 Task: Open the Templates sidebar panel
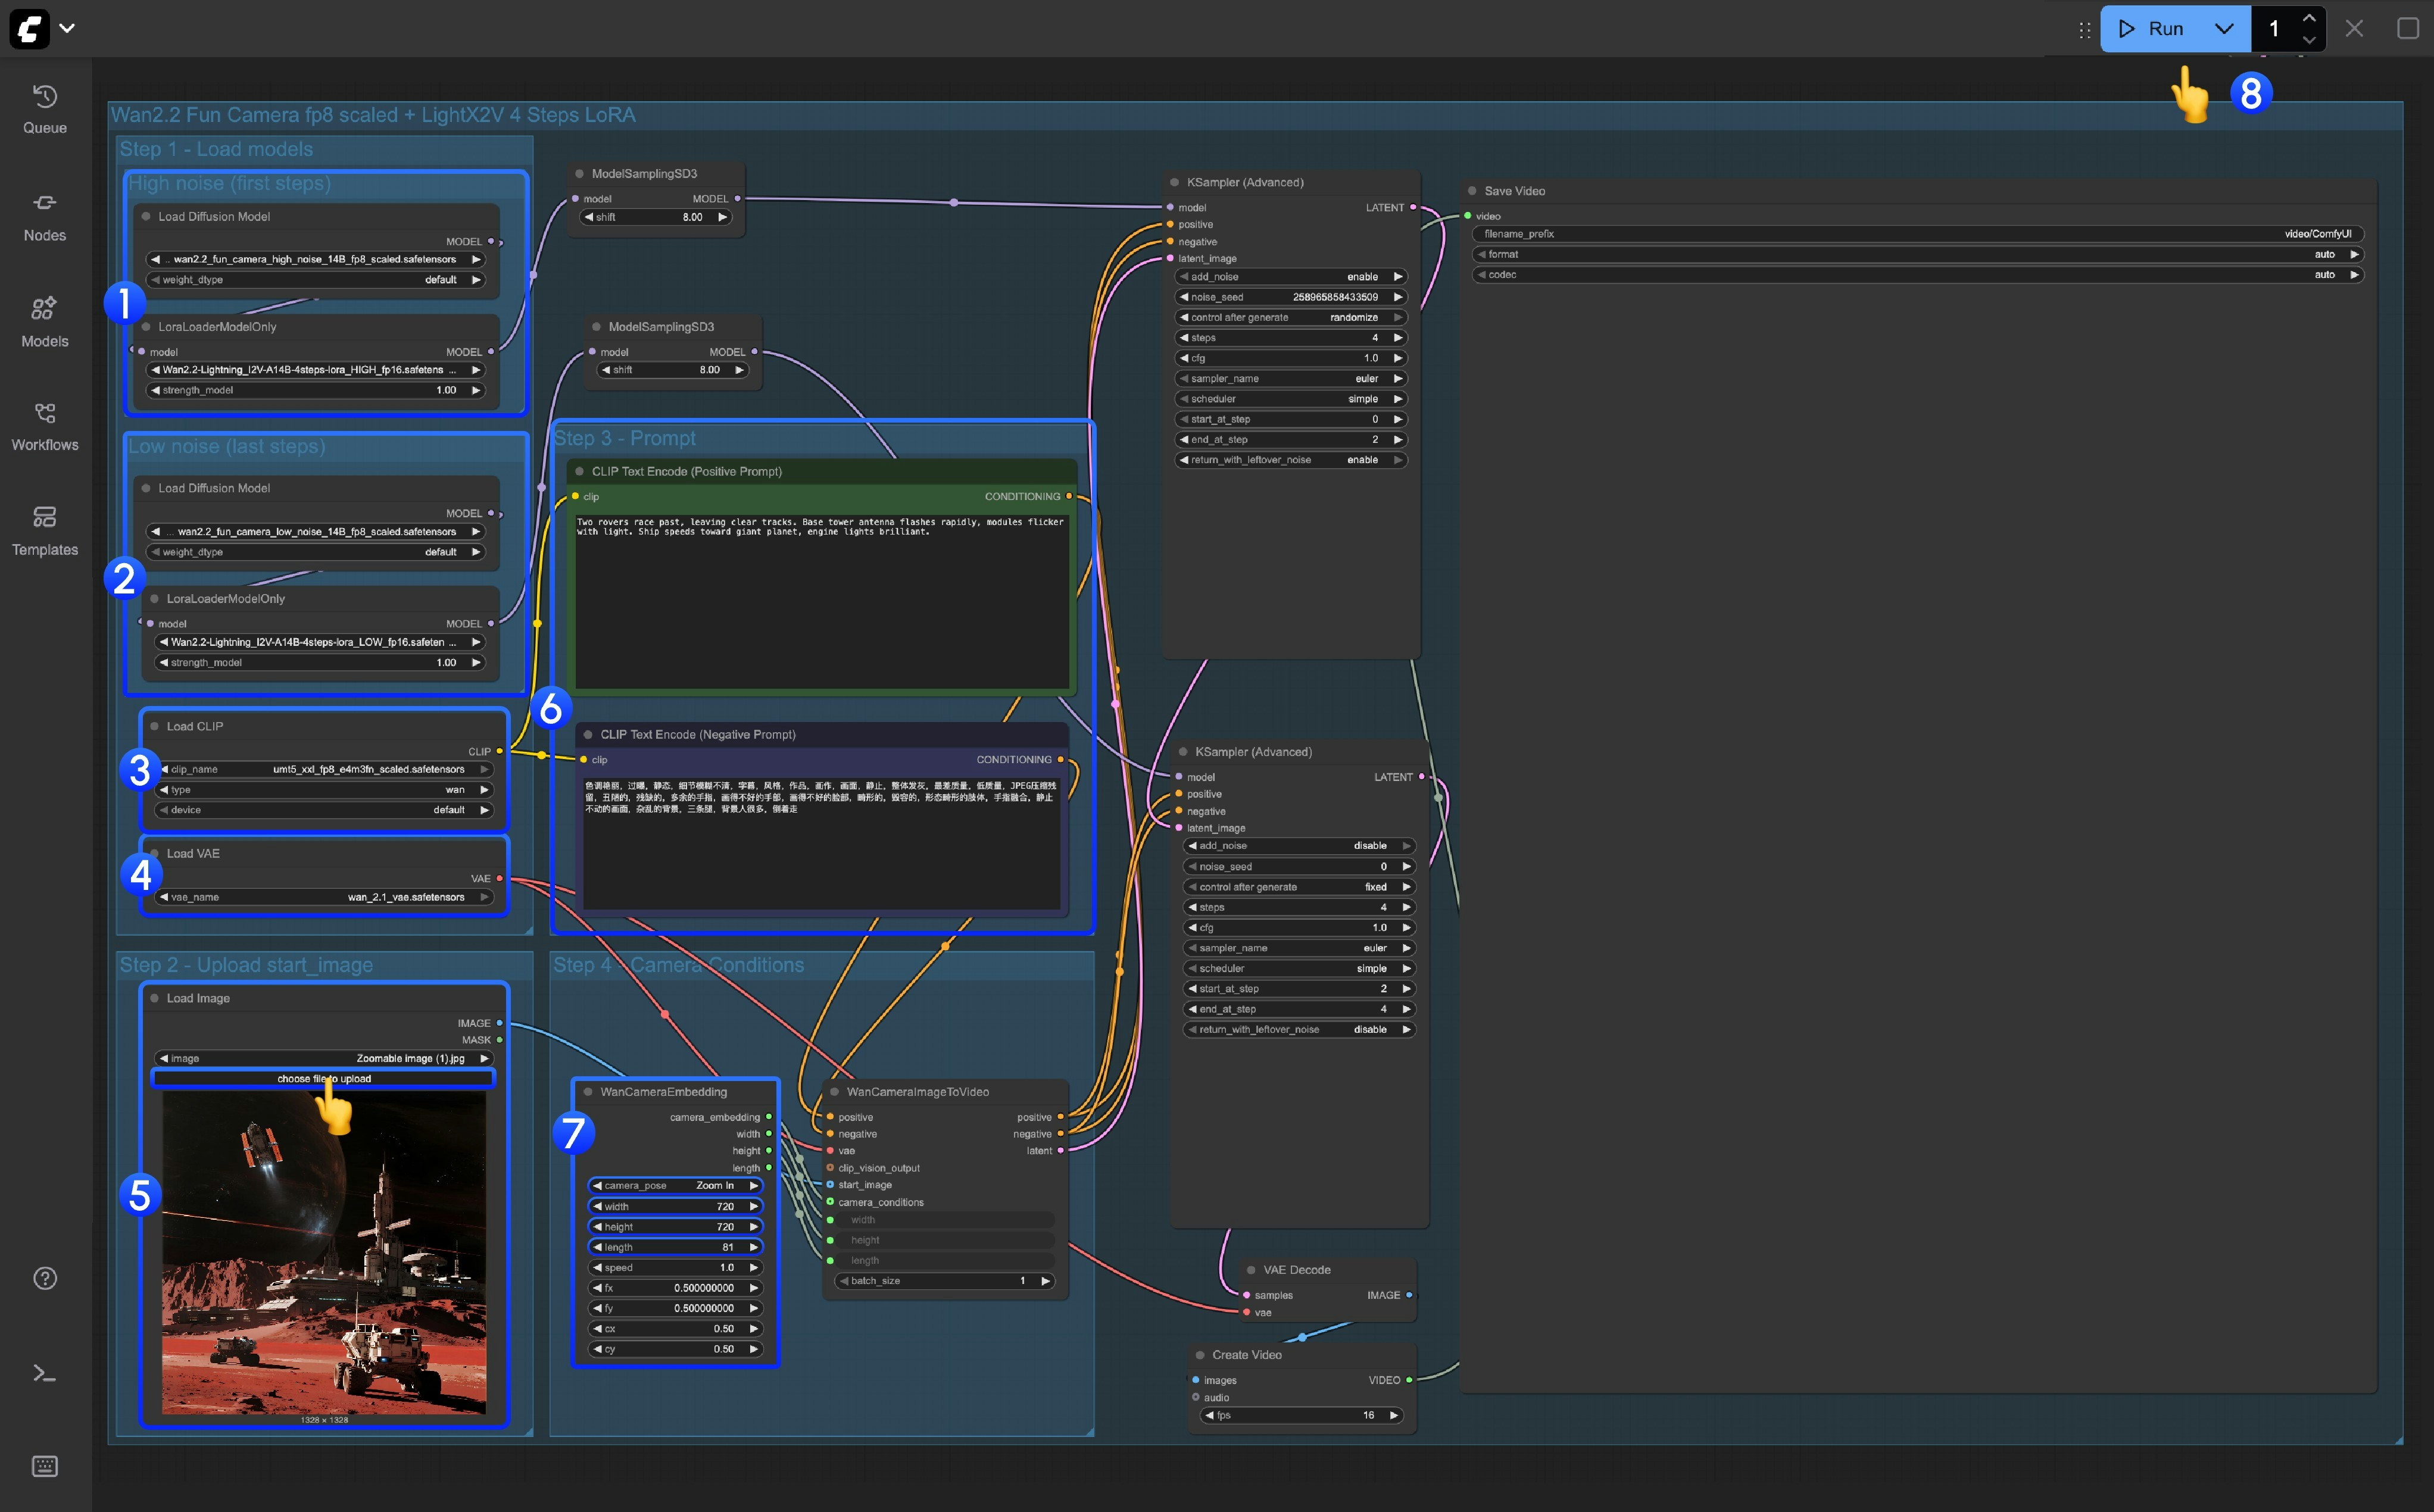coord(44,527)
